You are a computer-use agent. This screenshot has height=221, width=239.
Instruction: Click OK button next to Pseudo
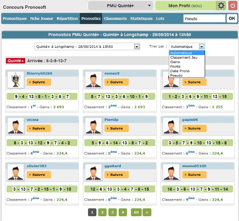coord(232,18)
